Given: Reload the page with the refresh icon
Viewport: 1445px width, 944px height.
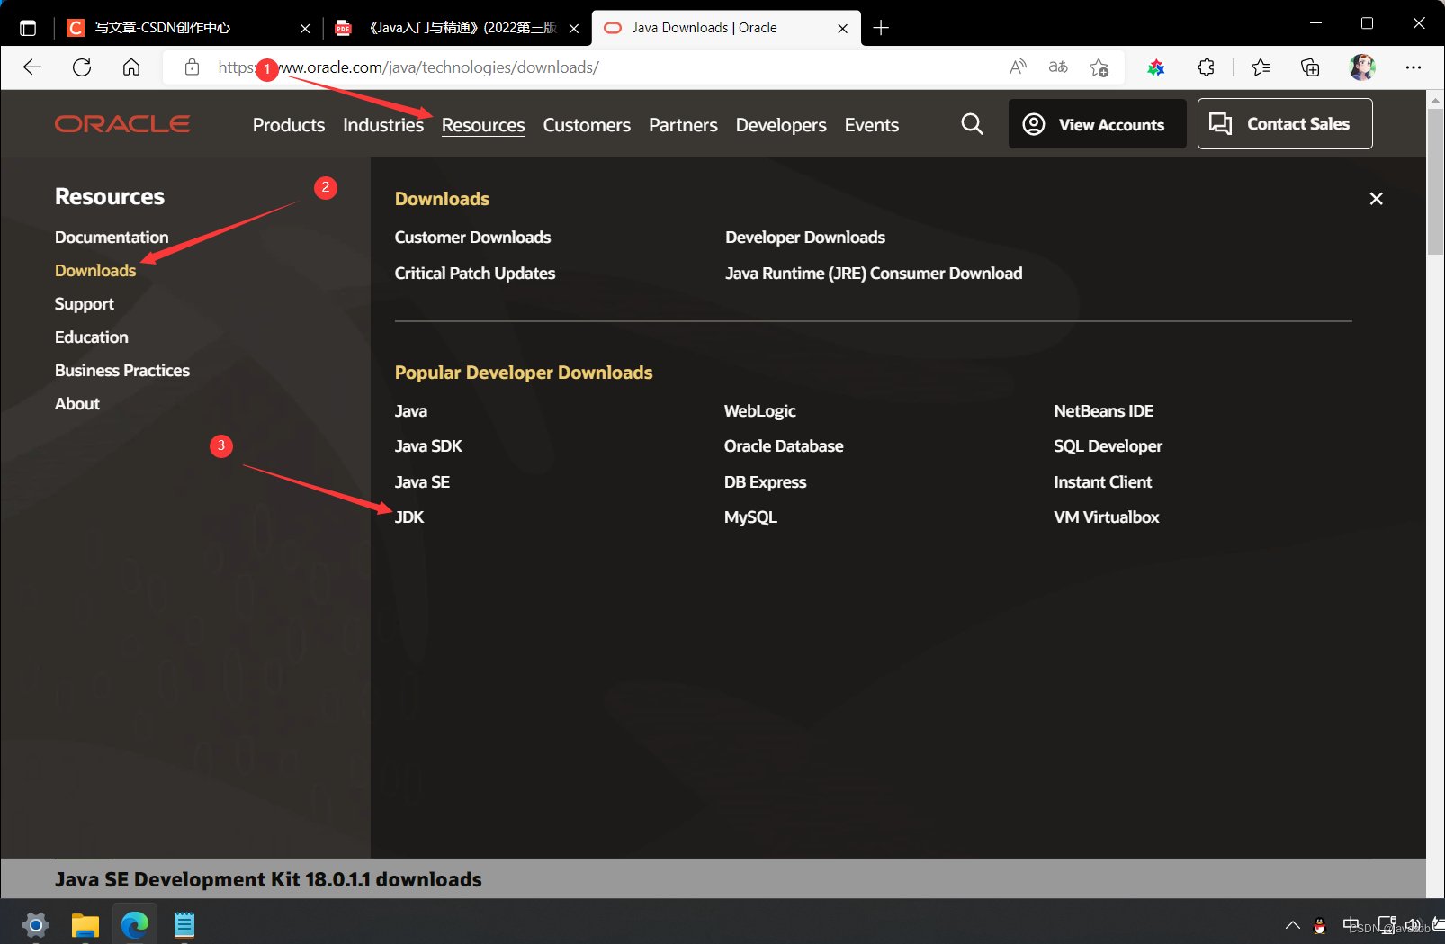Looking at the screenshot, I should (82, 67).
